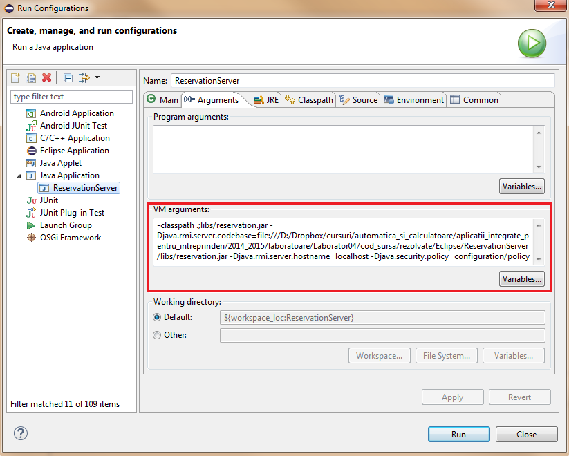Open the filter dropdown arrow in toolbar
This screenshot has width=569, height=456.
97,77
